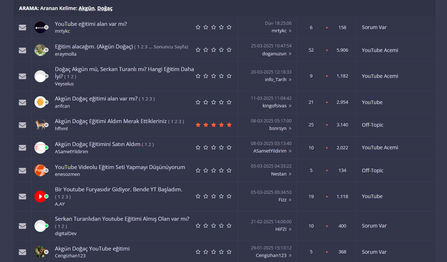Click red YouTube play avatar of A.AY
The width and height of the screenshot is (447, 262).
(41, 196)
